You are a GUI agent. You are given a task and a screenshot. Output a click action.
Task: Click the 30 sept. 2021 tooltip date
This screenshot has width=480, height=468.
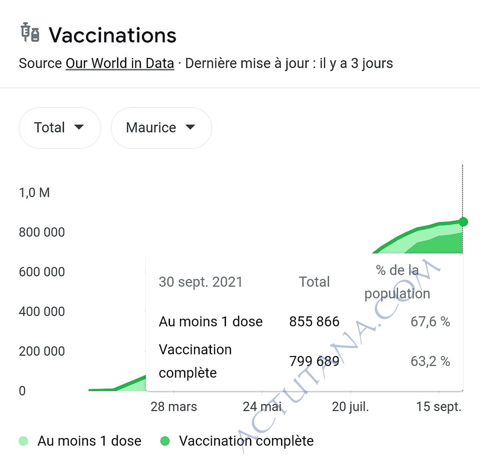200,282
